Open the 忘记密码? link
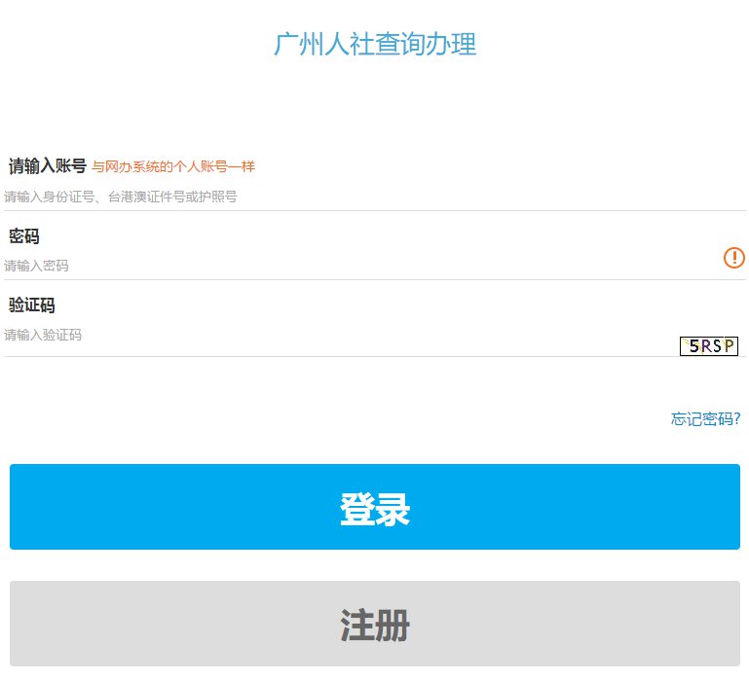This screenshot has height=681, width=749. click(705, 419)
